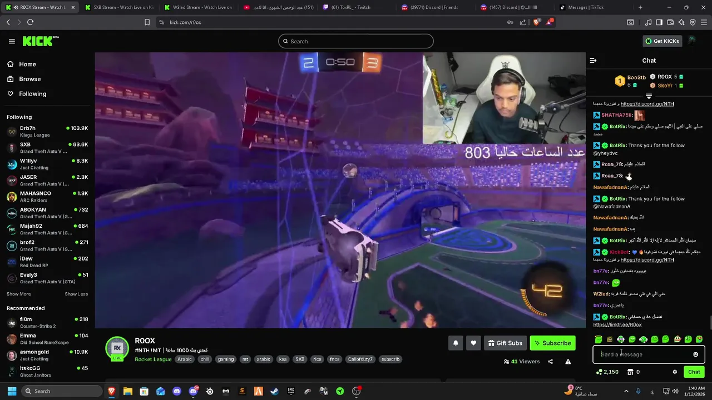The width and height of the screenshot is (712, 400).
Task: Open File Explorer from taskbar
Action: pos(127,391)
